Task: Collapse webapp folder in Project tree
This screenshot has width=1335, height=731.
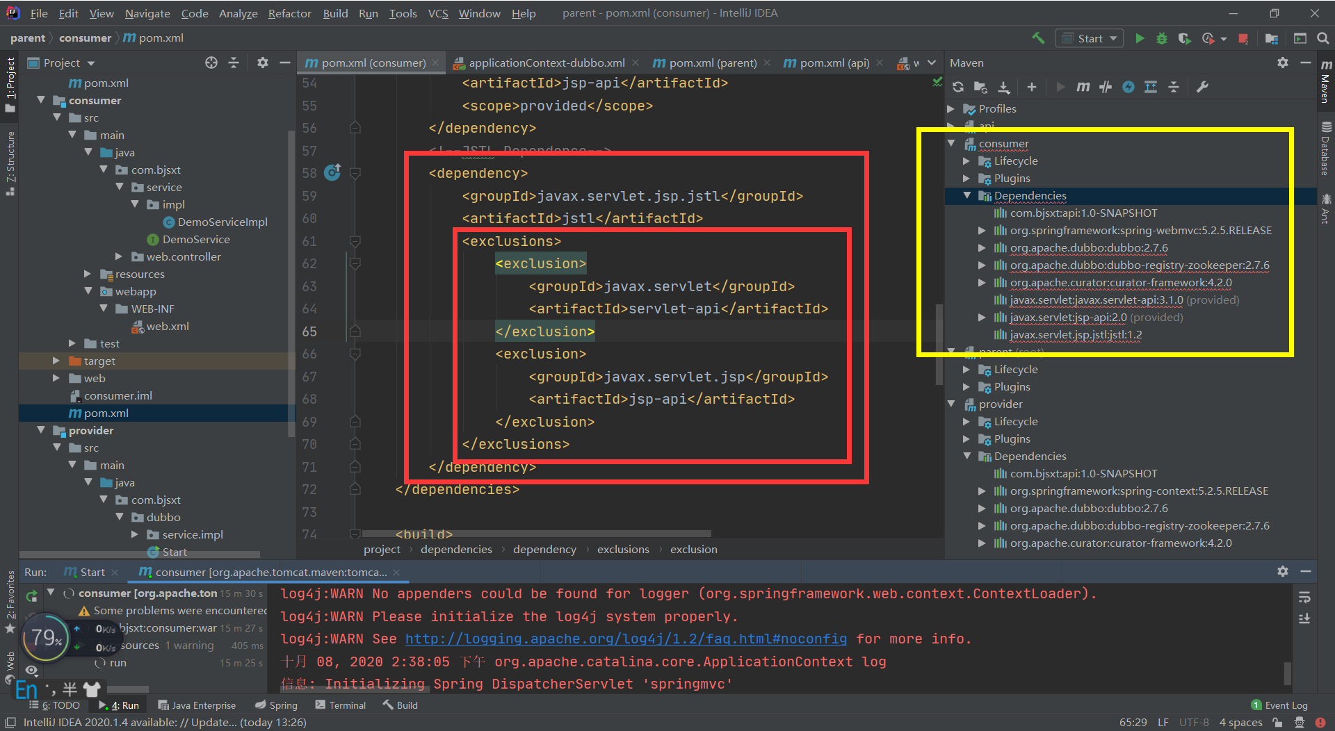Action: [x=88, y=291]
